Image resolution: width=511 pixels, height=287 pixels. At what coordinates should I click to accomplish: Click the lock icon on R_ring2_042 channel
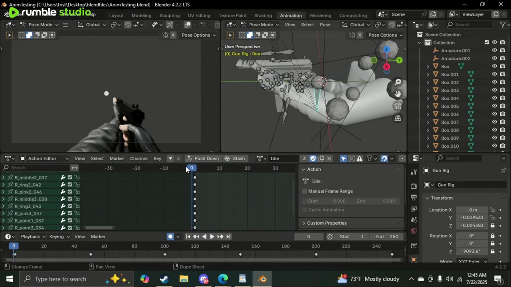tap(77, 185)
